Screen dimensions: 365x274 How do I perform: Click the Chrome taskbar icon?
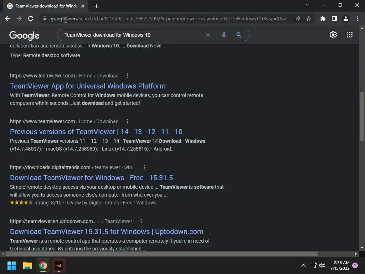(43, 265)
